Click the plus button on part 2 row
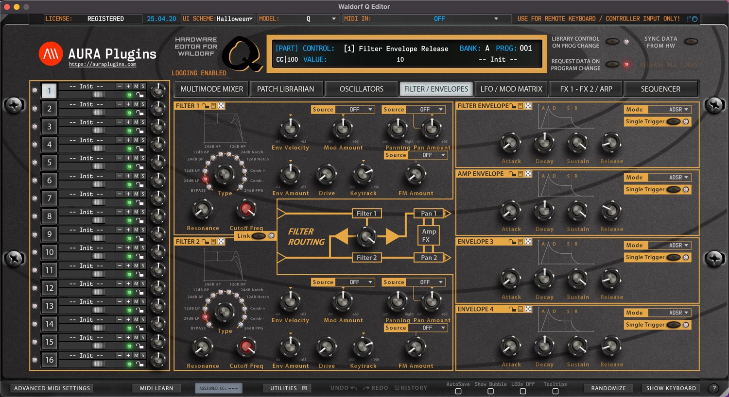This screenshot has width=729, height=397. click(128, 104)
